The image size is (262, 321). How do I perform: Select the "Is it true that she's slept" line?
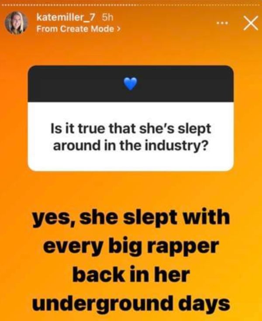click(131, 129)
